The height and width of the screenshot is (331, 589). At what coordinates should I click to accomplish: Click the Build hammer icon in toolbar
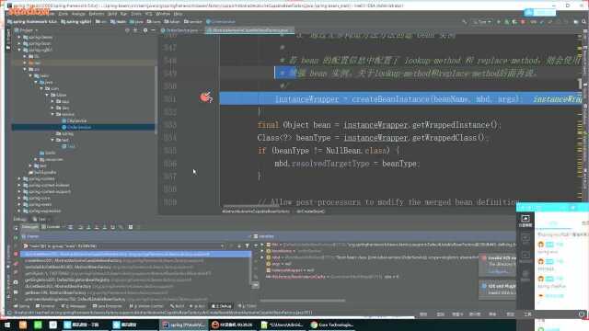click(x=465, y=22)
